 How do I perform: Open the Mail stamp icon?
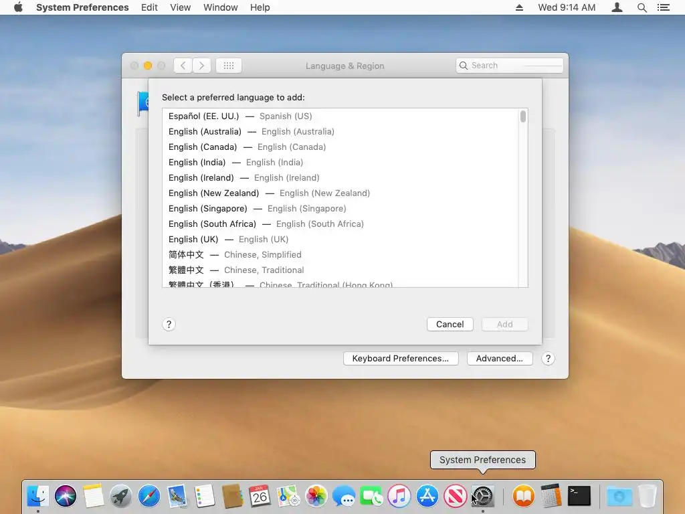(177, 496)
